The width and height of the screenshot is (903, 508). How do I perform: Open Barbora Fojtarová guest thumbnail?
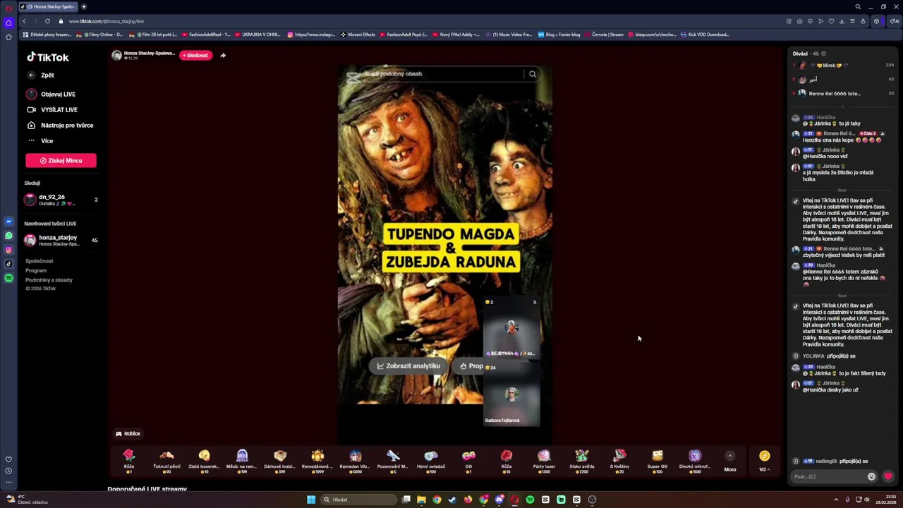pos(511,395)
